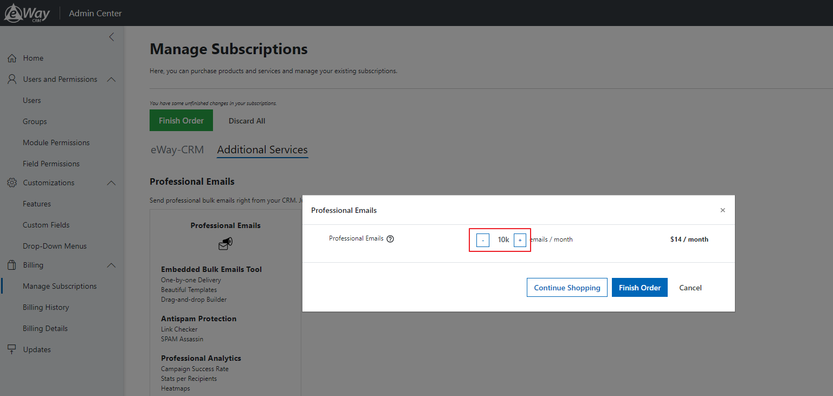Click the Heatmaps text
This screenshot has width=833, height=396.
176,388
